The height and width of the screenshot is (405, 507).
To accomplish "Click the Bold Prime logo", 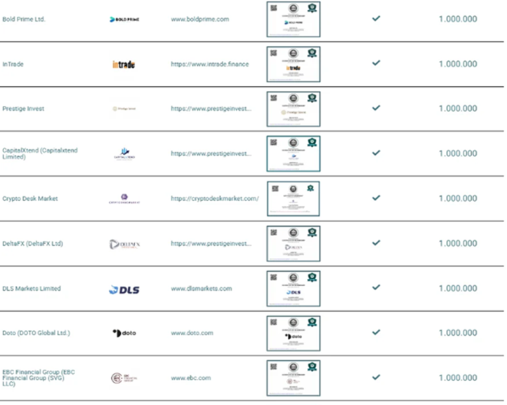I will pos(124,19).
